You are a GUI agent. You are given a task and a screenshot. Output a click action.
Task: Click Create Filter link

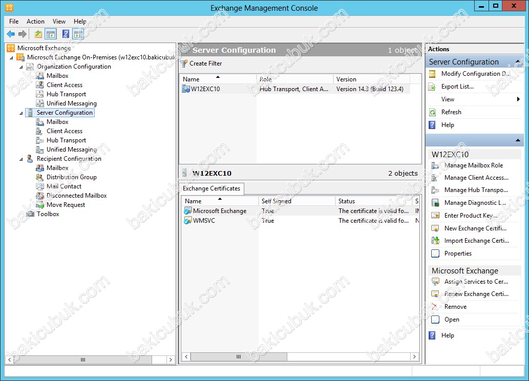205,63
